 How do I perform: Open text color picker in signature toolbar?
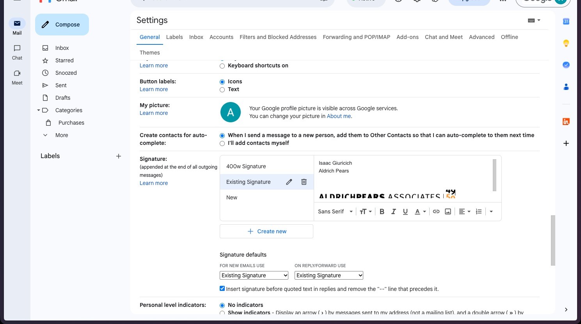pyautogui.click(x=420, y=211)
